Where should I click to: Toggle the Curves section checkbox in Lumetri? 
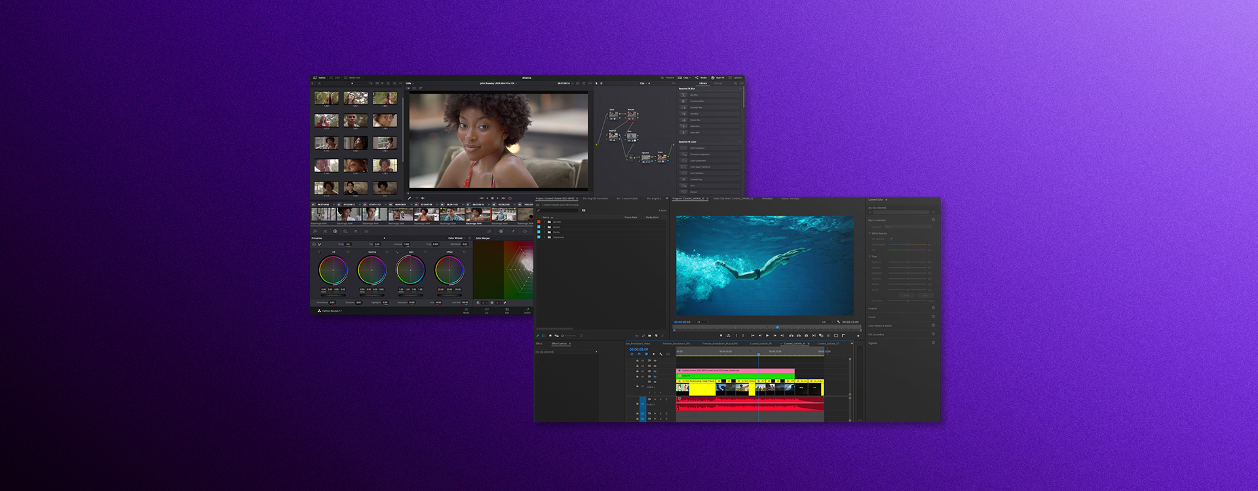click(x=933, y=317)
